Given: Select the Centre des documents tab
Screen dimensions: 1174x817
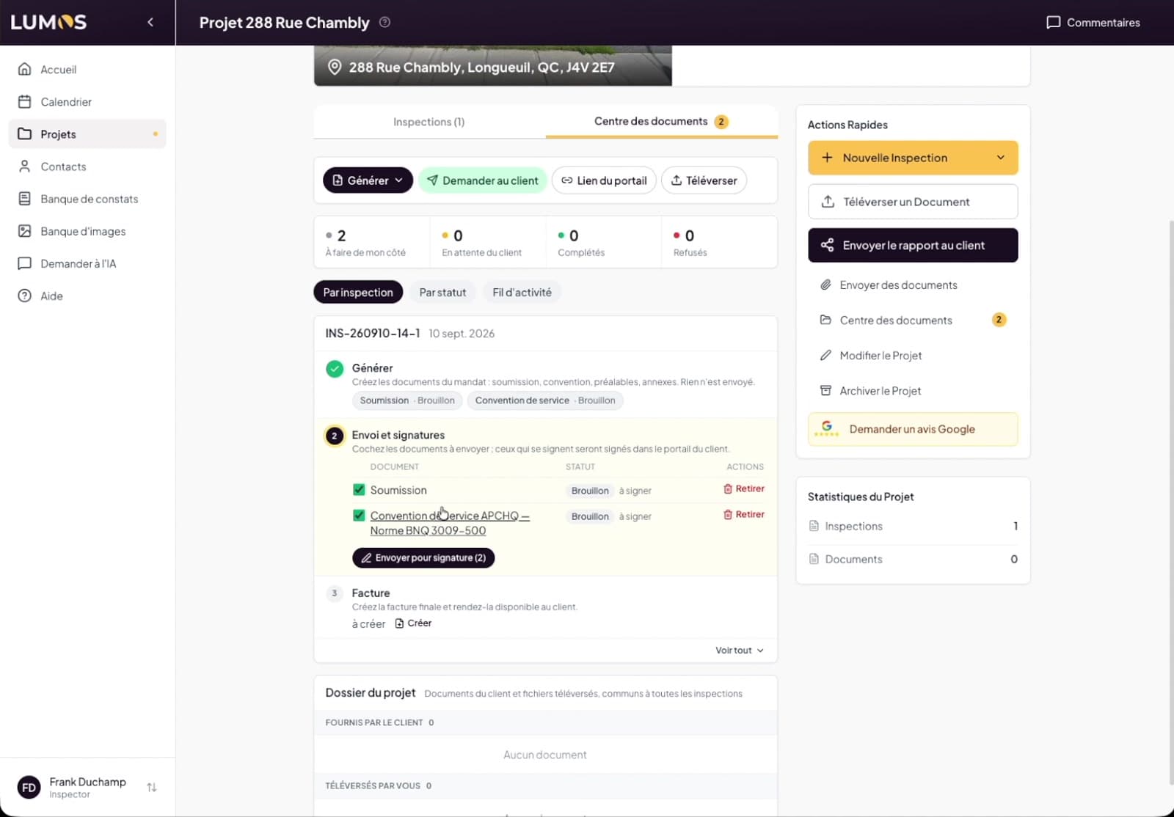Looking at the screenshot, I should (661, 122).
